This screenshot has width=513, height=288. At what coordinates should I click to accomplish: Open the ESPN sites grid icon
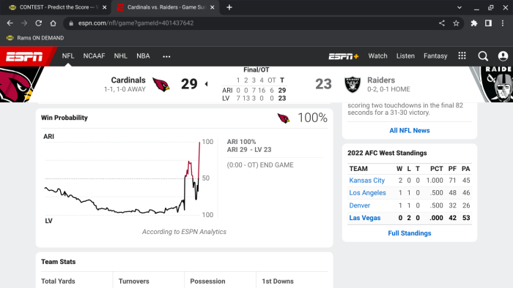[462, 56]
